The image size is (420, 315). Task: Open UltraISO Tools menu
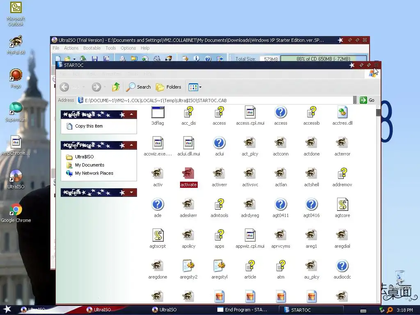(x=111, y=48)
